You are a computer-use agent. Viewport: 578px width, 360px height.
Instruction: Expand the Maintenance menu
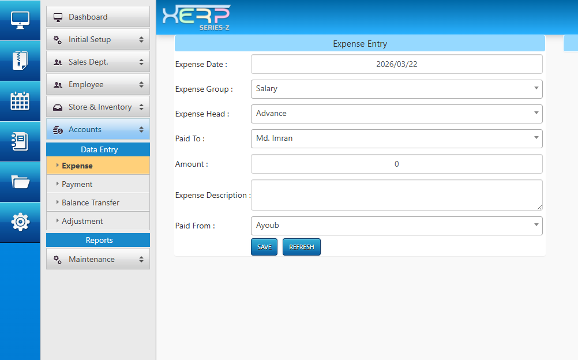coord(97,260)
